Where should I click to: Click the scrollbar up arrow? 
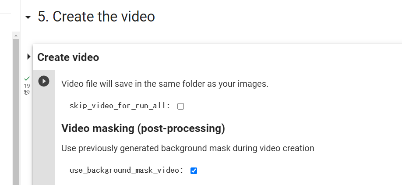click(x=16, y=36)
